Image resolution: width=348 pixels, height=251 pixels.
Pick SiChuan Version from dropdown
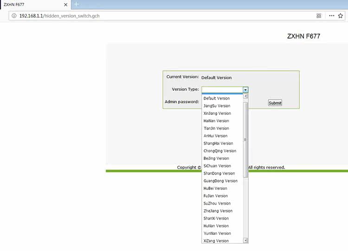point(222,166)
